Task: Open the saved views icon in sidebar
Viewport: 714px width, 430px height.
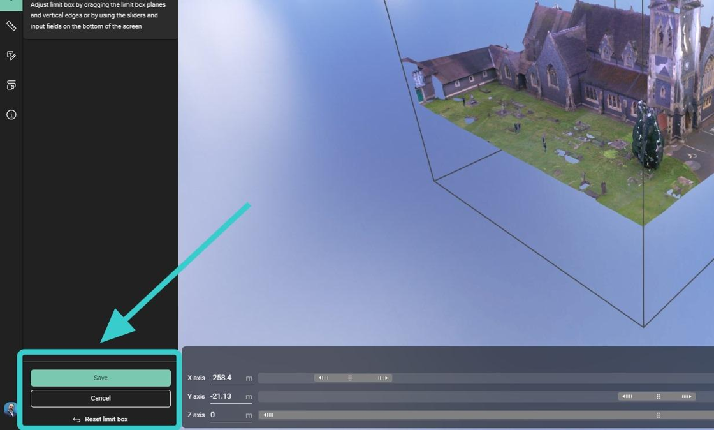Action: (11, 85)
